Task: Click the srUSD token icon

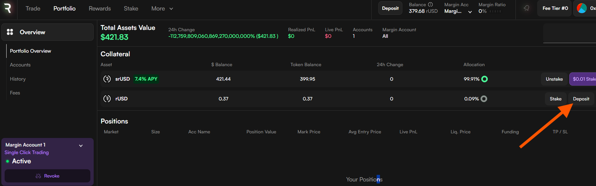Action: coord(107,79)
